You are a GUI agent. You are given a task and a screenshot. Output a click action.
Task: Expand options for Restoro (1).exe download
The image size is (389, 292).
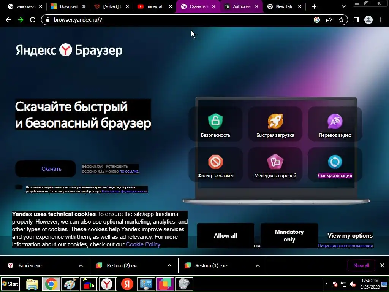pos(258,265)
